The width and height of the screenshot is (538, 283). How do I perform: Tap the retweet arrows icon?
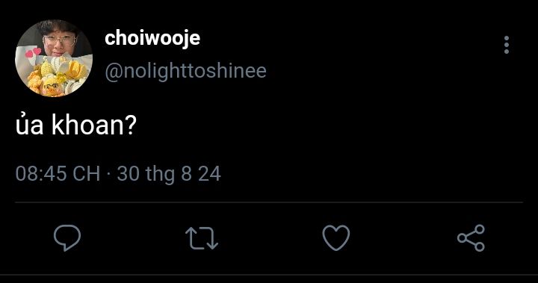coord(202,237)
